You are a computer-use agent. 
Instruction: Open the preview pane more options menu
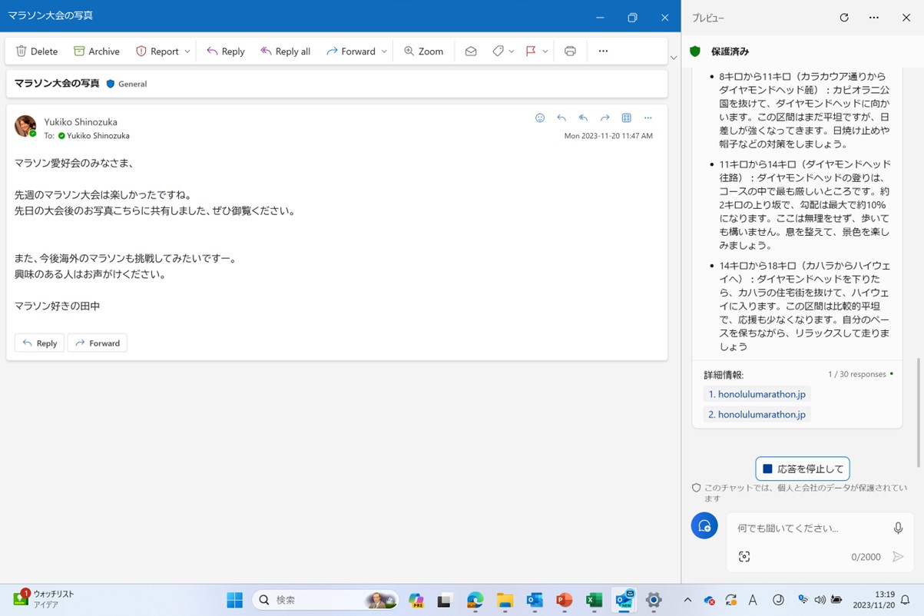tap(874, 18)
